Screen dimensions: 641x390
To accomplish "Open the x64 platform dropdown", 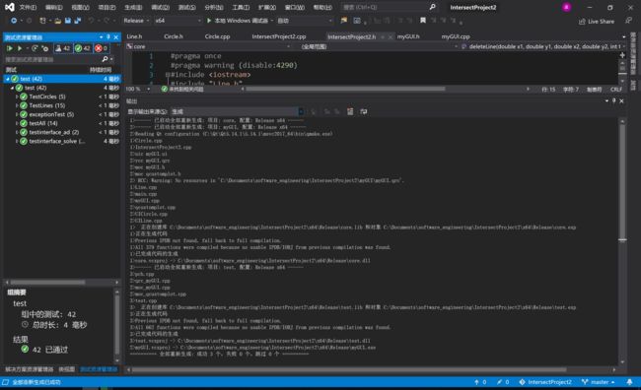I will click(x=178, y=21).
